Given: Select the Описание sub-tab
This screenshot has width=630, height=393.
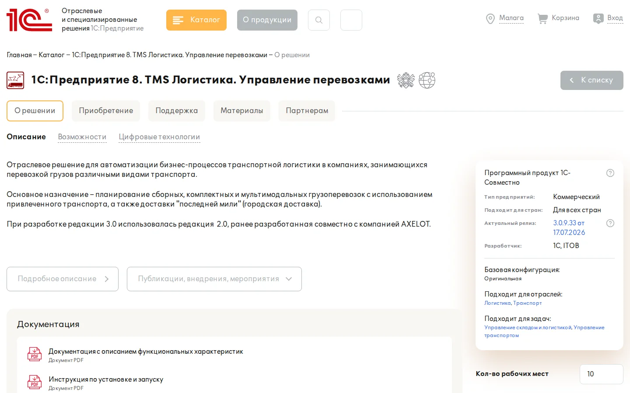Looking at the screenshot, I should pyautogui.click(x=26, y=137).
